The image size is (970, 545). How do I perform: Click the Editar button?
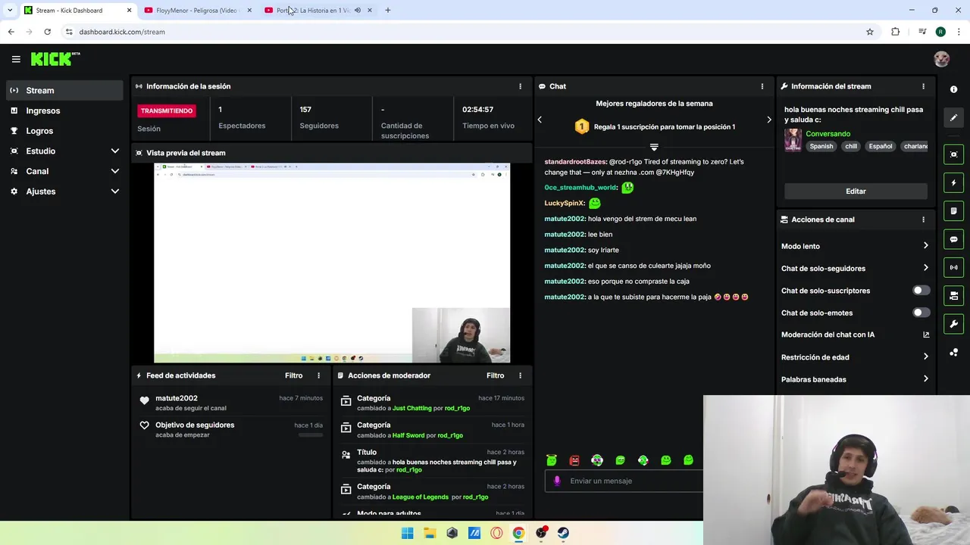tap(856, 192)
